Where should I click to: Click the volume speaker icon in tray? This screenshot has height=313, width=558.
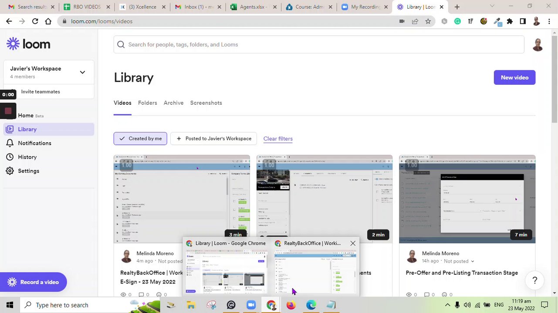467,305
